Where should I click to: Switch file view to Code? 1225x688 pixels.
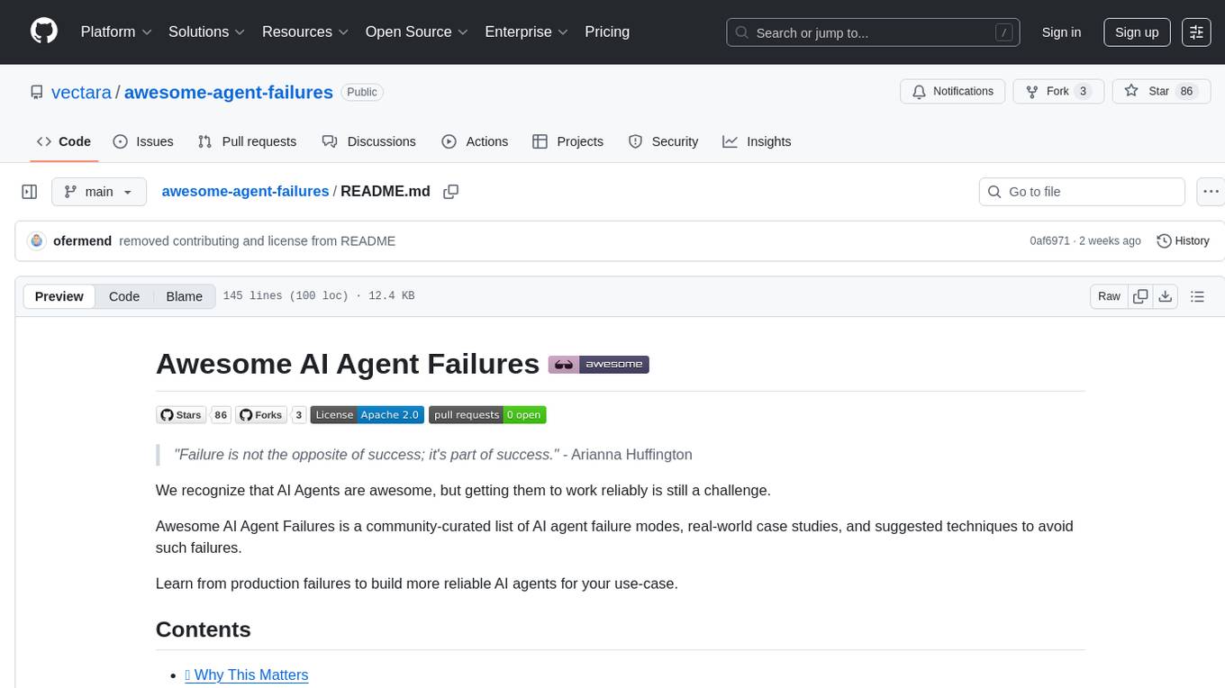click(124, 296)
